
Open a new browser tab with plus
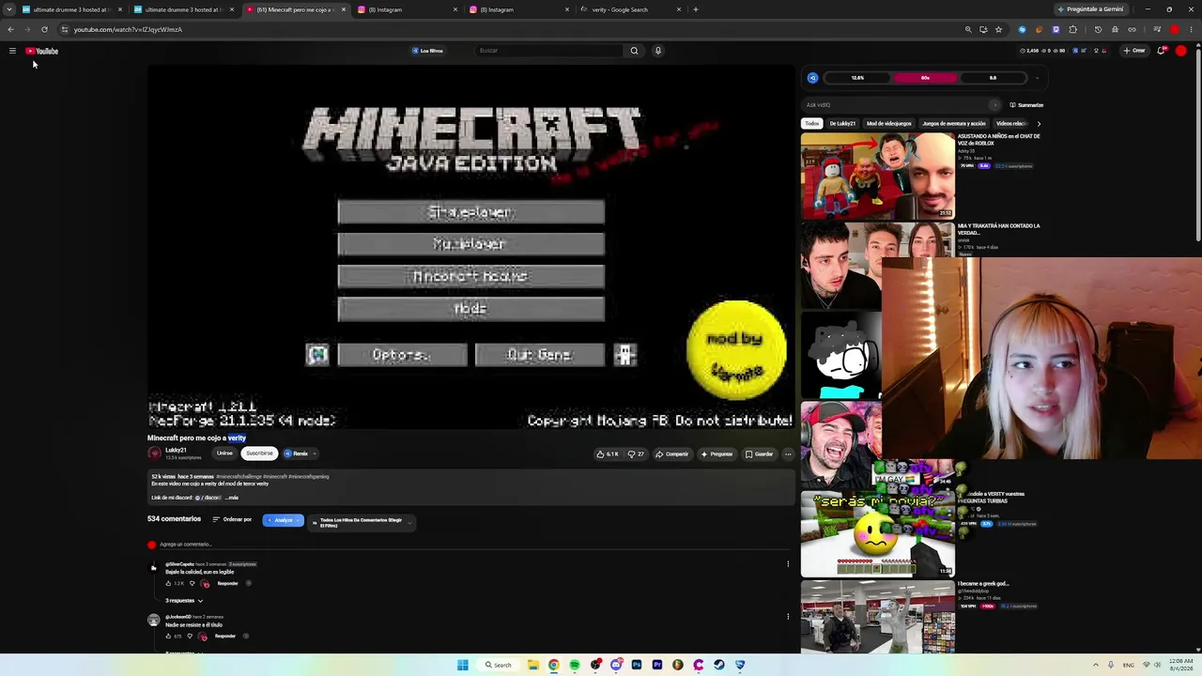(x=696, y=9)
